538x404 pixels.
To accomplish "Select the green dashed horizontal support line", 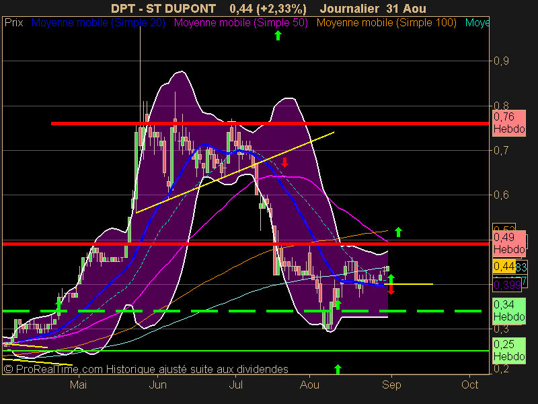I will click(242, 311).
